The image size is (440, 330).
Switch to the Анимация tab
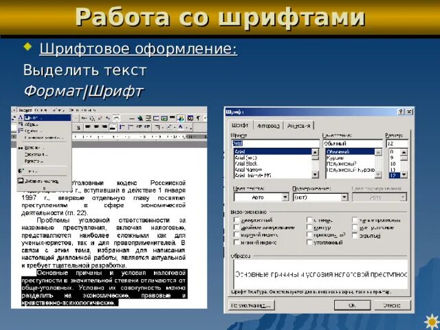(x=299, y=126)
